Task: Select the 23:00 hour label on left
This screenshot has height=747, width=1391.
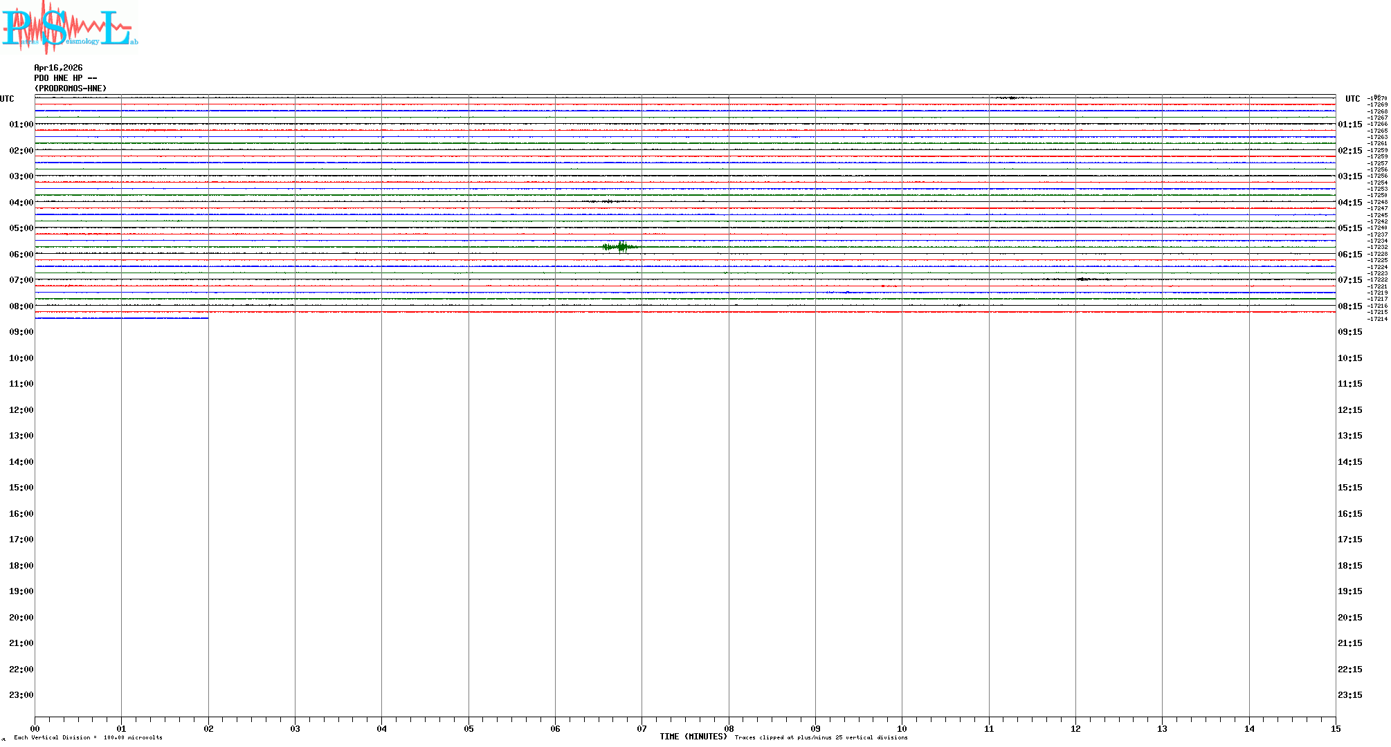Action: click(x=21, y=695)
